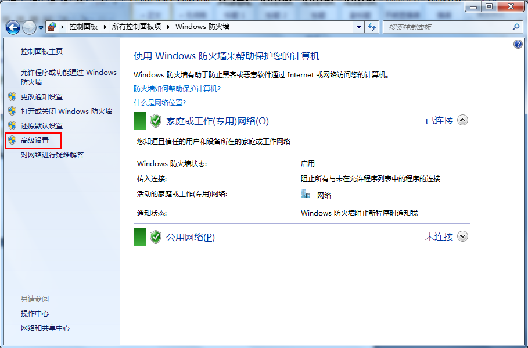Click shield icon beside 更改通知设置
This screenshot has width=528, height=348.
(x=12, y=96)
